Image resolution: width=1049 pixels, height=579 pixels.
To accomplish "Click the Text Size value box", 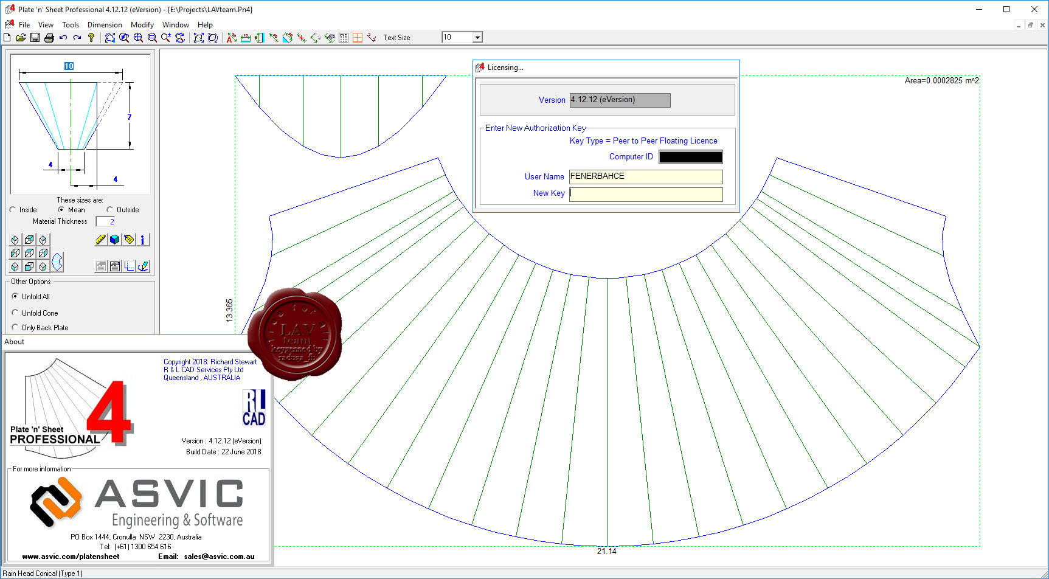I will tap(457, 38).
